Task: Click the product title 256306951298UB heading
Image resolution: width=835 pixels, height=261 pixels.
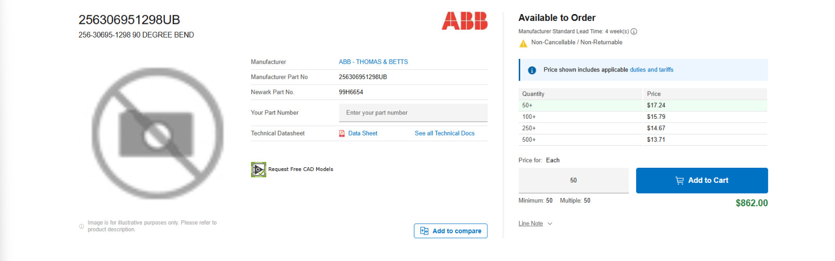Action: pos(129,20)
